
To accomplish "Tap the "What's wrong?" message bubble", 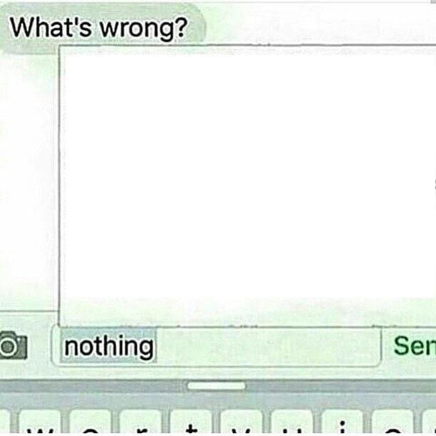I will point(102,28).
